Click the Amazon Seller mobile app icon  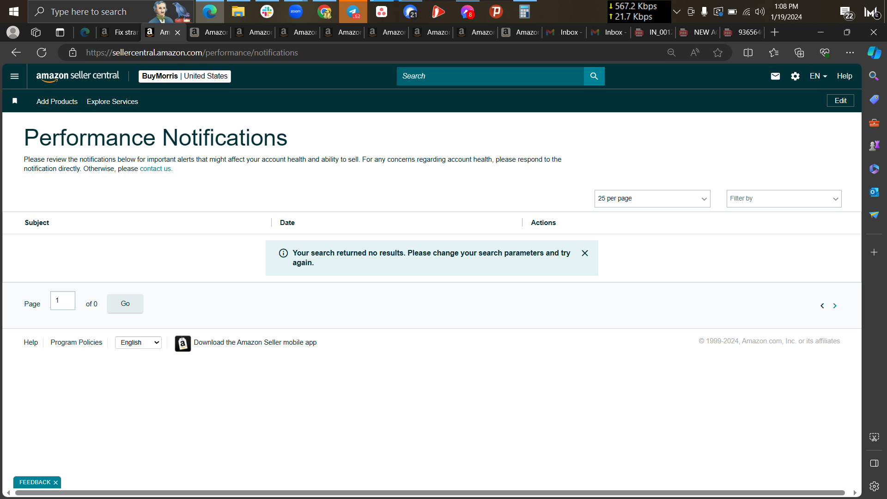point(182,343)
